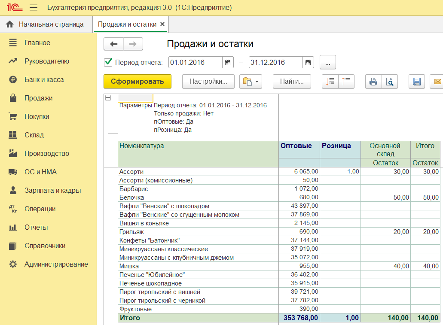Select row Вишня в коньяке
This screenshot has width=443, height=325.
[x=278, y=223]
